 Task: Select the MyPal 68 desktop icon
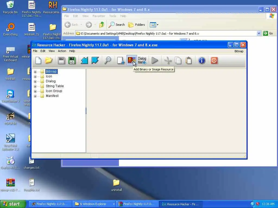point(10,118)
